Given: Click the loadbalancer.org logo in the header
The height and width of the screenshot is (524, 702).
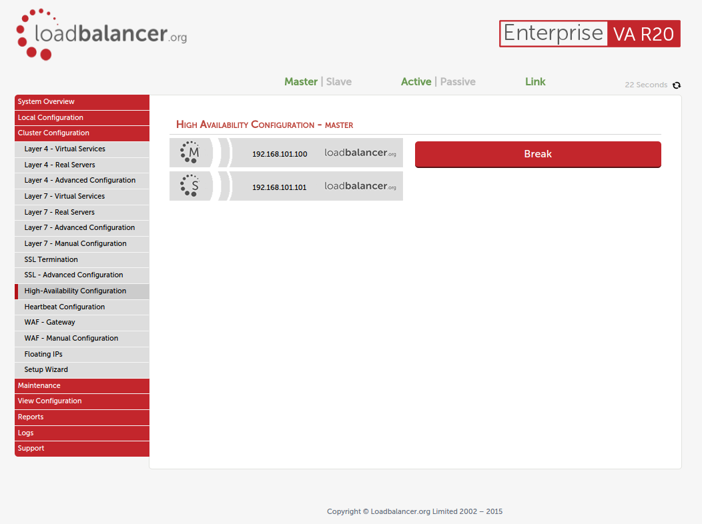Looking at the screenshot, I should 101,35.
